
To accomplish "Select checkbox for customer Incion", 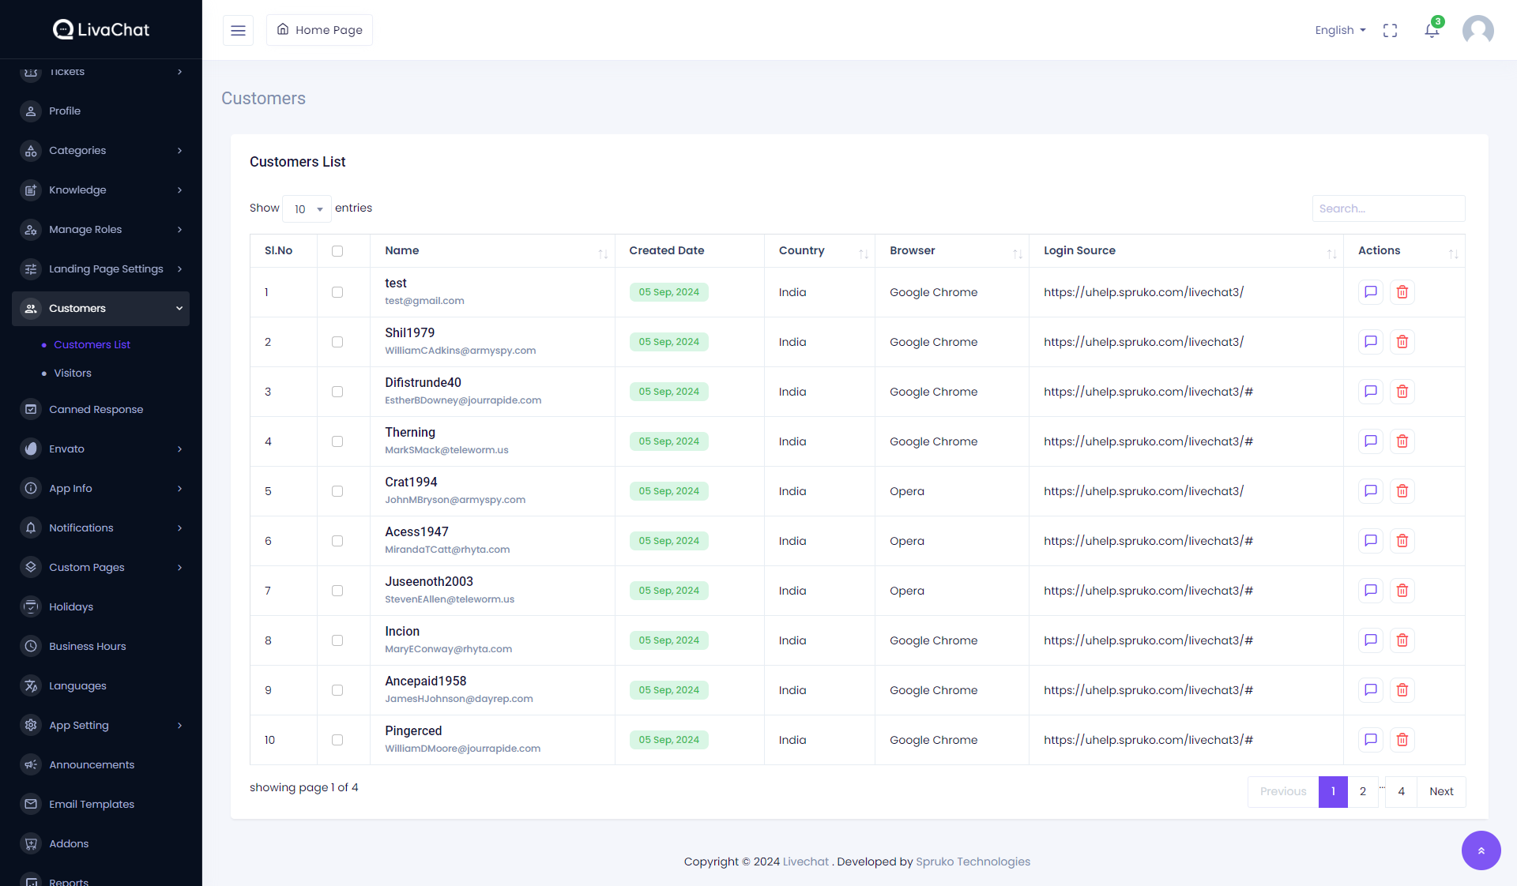I will 337,640.
